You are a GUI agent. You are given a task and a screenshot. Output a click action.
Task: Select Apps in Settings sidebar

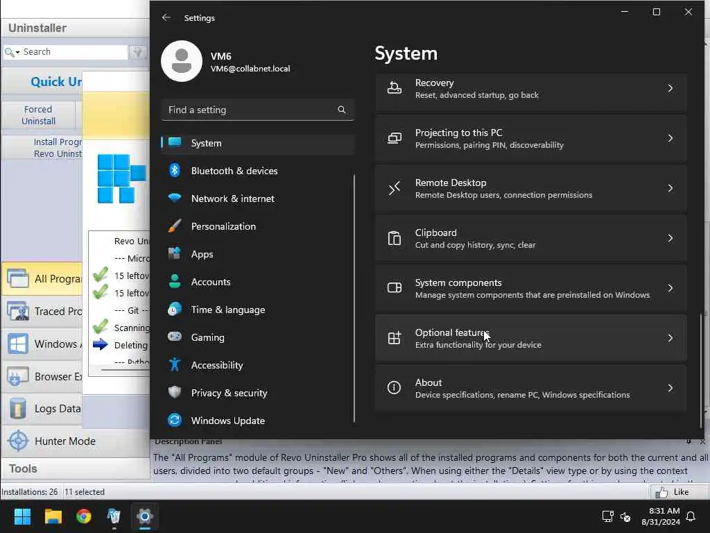click(257, 254)
